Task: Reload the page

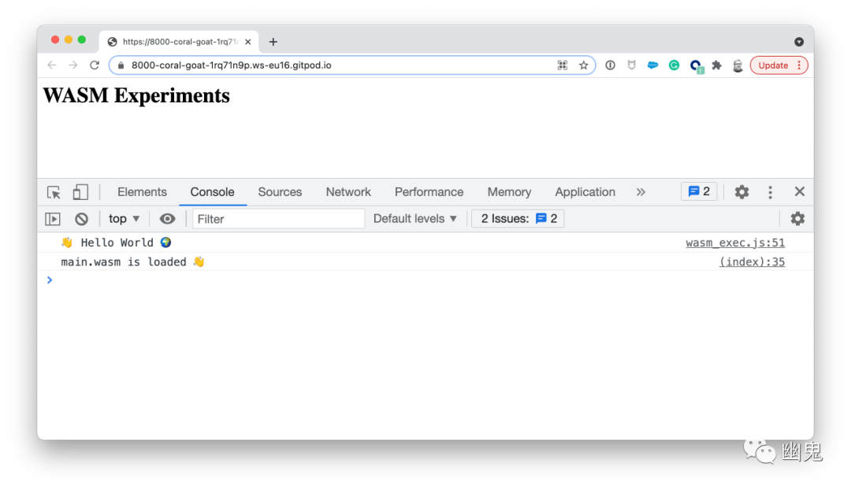Action: pyautogui.click(x=95, y=65)
